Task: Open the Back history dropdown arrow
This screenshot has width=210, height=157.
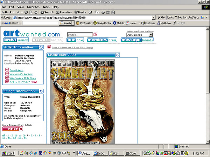Action: click(14, 12)
